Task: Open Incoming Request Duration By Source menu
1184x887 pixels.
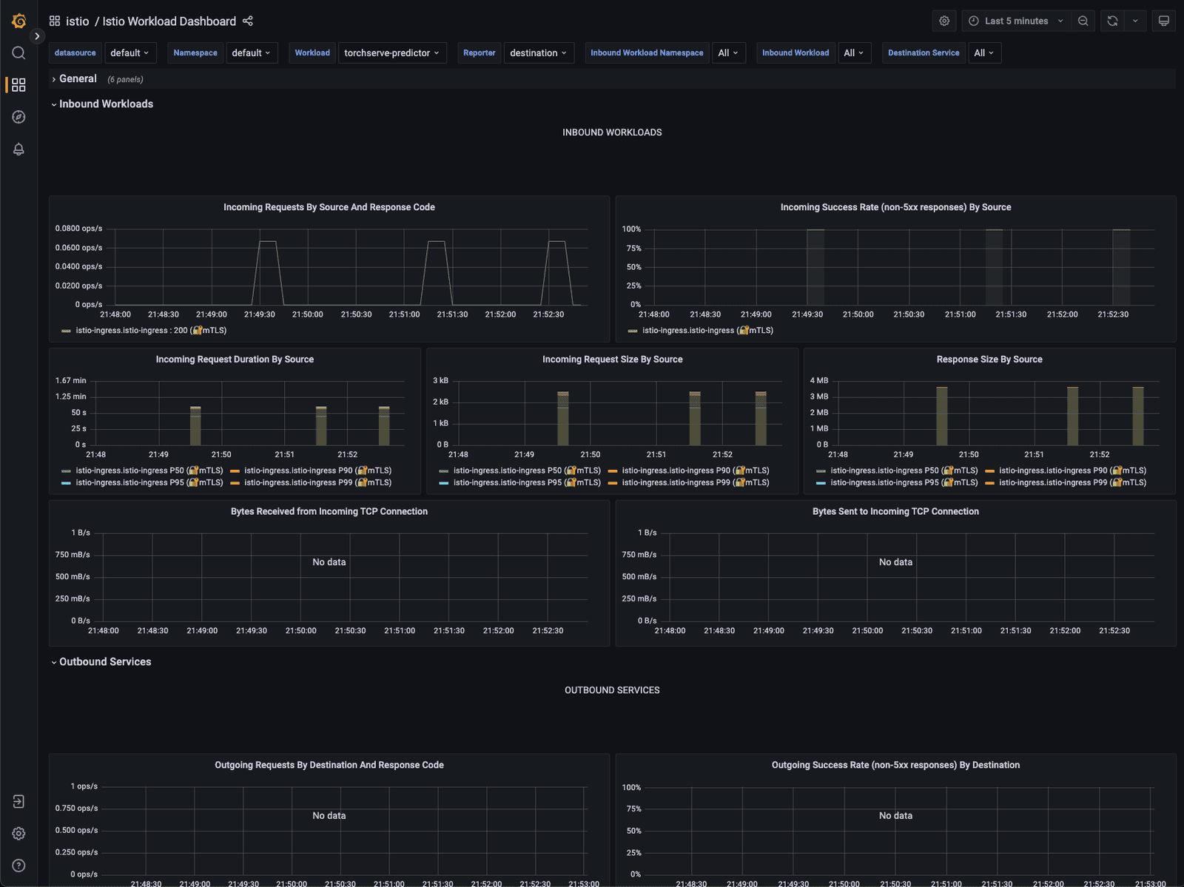Action: point(235,360)
